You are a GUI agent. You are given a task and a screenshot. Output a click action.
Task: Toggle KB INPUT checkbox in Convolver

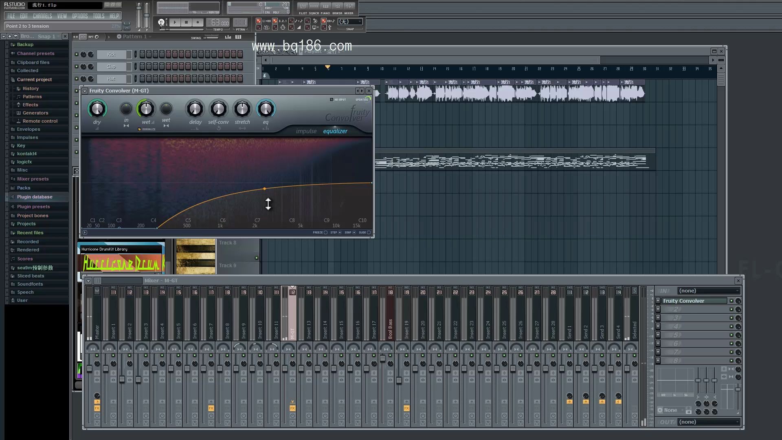(x=332, y=99)
